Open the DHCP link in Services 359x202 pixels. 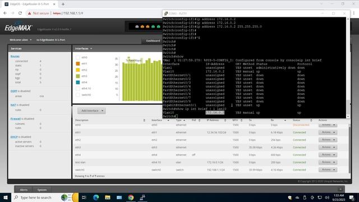coord(14,137)
